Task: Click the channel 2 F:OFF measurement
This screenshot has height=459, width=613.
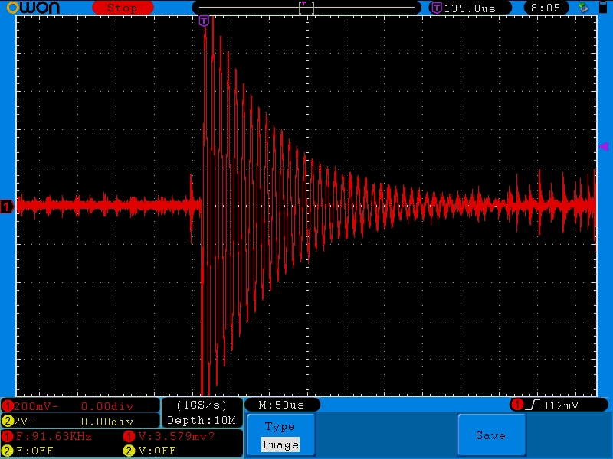Action: coord(34,451)
